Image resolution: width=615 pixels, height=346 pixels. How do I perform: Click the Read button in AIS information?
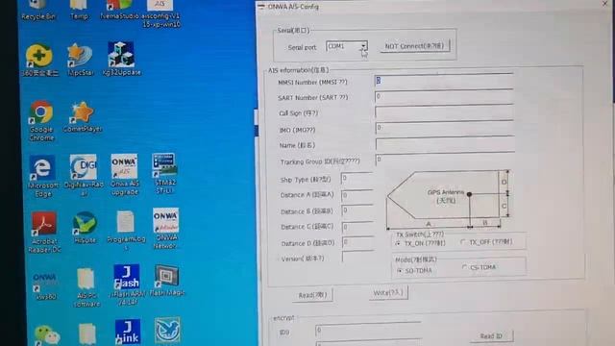point(312,295)
